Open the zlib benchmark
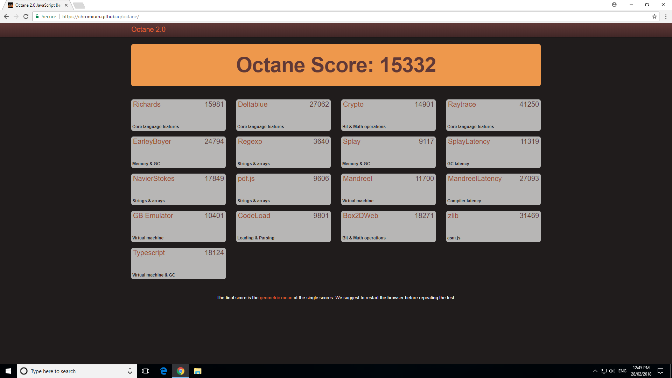The width and height of the screenshot is (672, 378). click(x=453, y=216)
